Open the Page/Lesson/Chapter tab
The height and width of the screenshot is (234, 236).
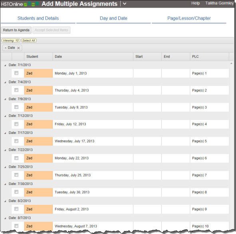pyautogui.click(x=189, y=18)
